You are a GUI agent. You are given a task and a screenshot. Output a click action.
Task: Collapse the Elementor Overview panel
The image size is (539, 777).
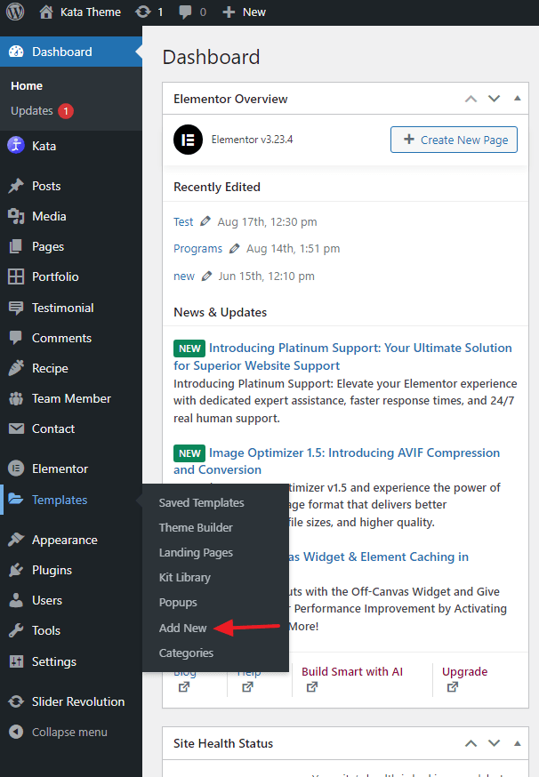518,99
